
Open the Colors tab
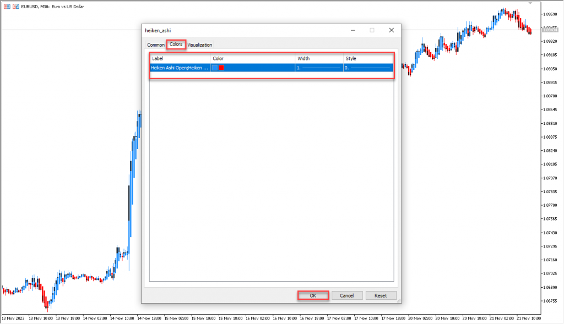tap(176, 44)
